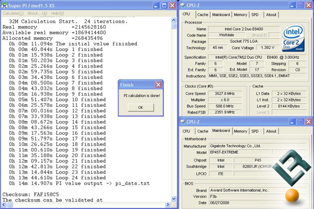The width and height of the screenshot is (314, 209).
Task: Click the Technology value 45 nm
Action: 218,47
